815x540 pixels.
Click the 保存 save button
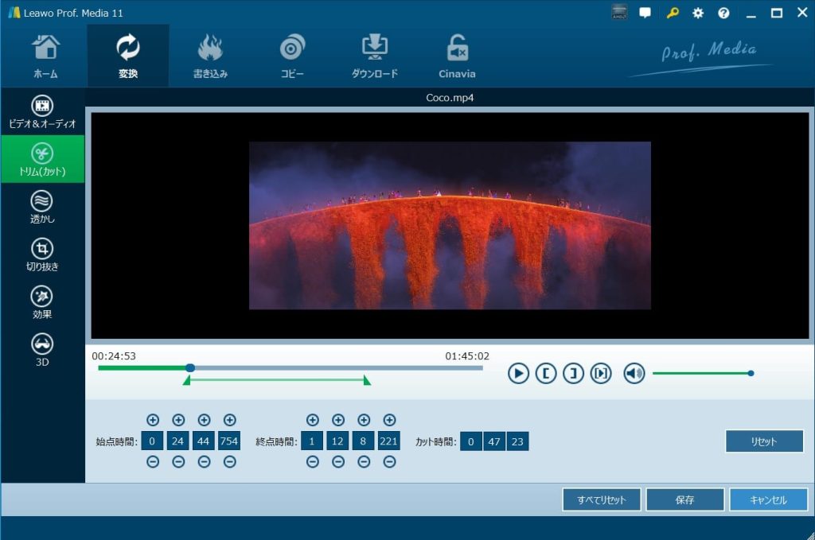684,500
